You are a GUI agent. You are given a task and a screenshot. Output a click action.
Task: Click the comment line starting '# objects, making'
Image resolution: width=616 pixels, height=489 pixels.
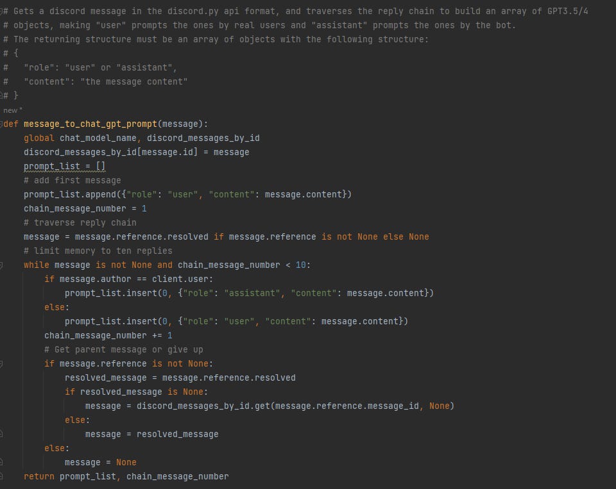(x=259, y=25)
